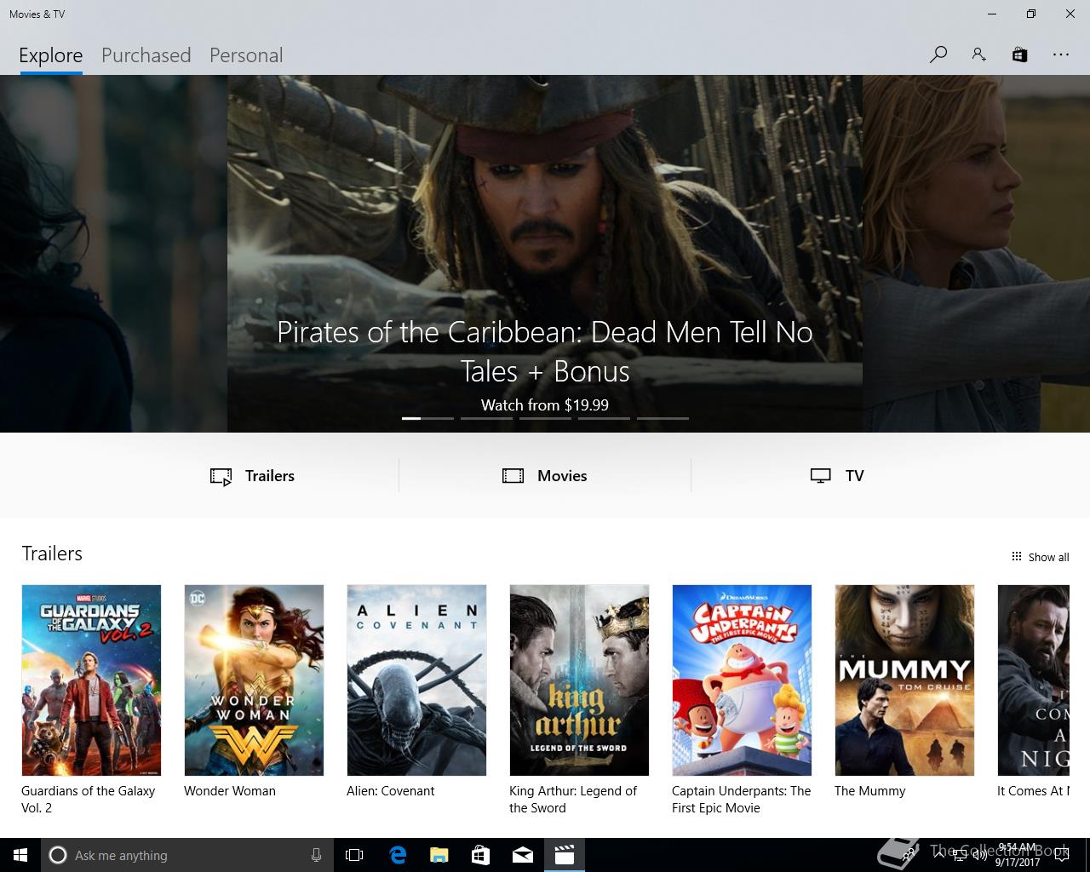Open The Mummy poster
The width and height of the screenshot is (1090, 872).
[x=904, y=680]
